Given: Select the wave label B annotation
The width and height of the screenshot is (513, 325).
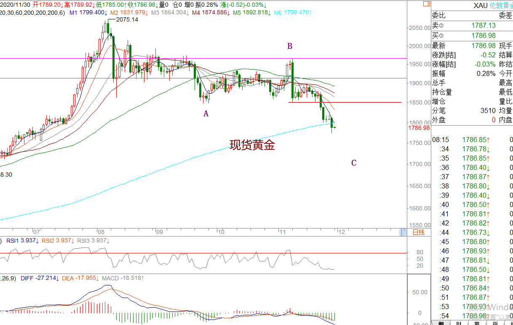Looking at the screenshot, I should [290, 46].
